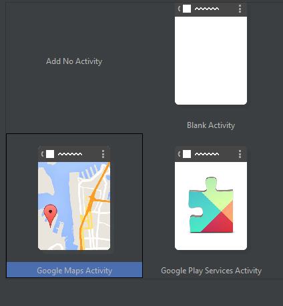Click the squiggly title in Maps preview action bar
Screen dimensions: 283x306
(x=70, y=154)
